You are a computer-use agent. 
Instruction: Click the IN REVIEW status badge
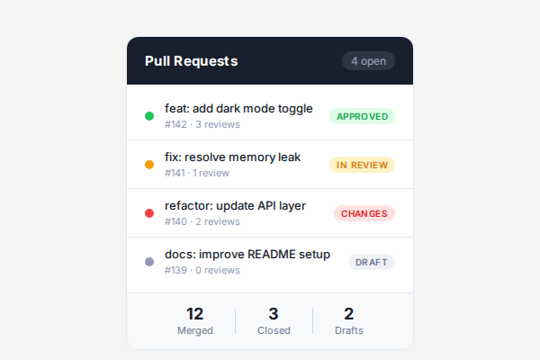362,165
